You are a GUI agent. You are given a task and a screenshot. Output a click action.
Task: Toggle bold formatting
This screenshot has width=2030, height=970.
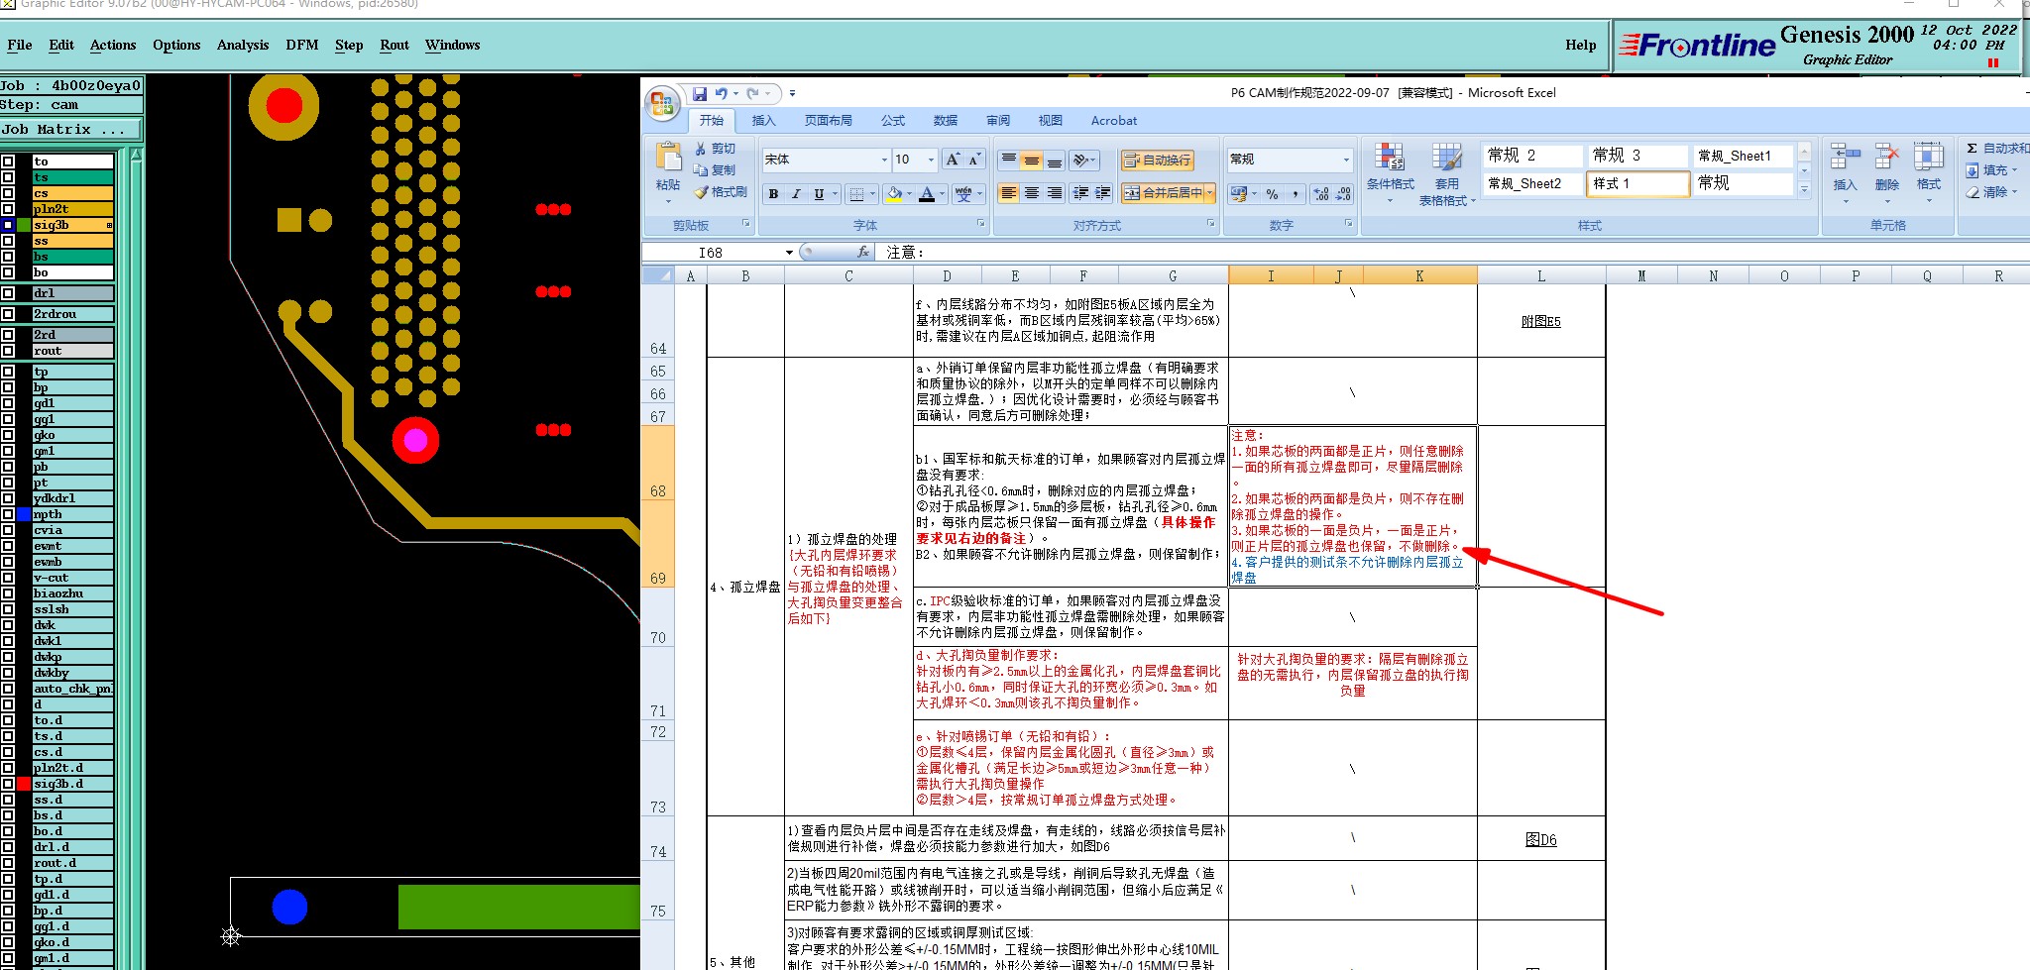[773, 194]
